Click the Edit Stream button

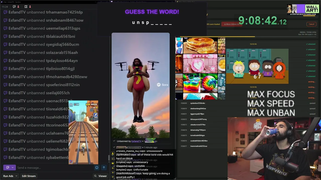click(x=29, y=176)
